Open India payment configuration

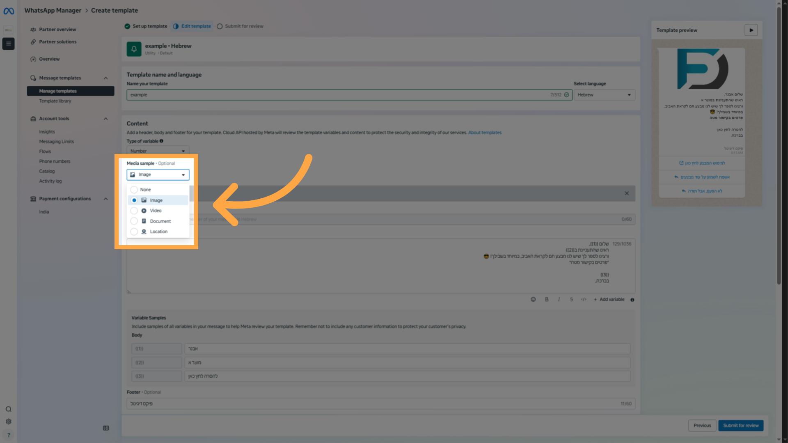click(44, 212)
